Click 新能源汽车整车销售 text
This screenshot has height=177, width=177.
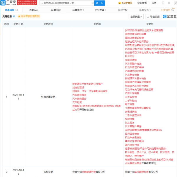point(136,79)
